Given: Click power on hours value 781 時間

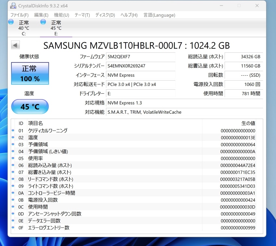Looking at the screenshot, I should point(244,94).
